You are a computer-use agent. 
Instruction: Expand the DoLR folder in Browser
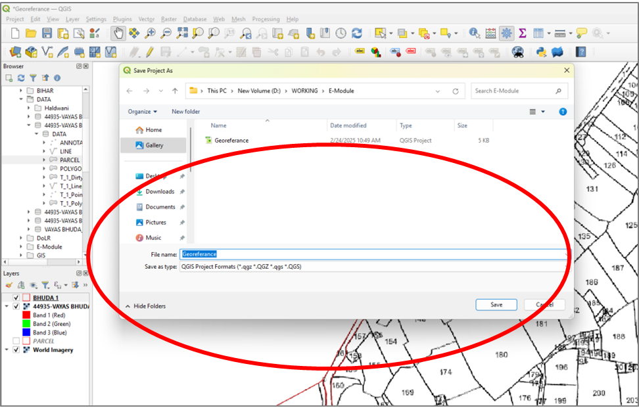point(21,238)
